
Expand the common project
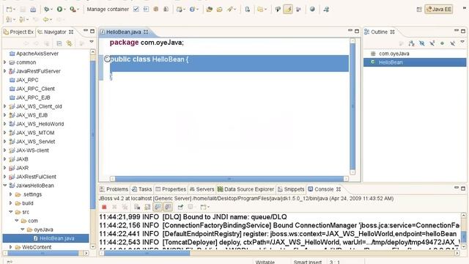(x=5, y=62)
